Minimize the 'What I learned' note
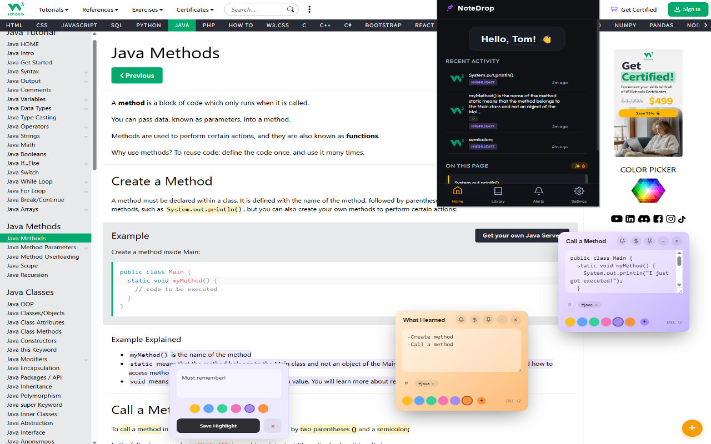The image size is (711, 444). [502, 320]
